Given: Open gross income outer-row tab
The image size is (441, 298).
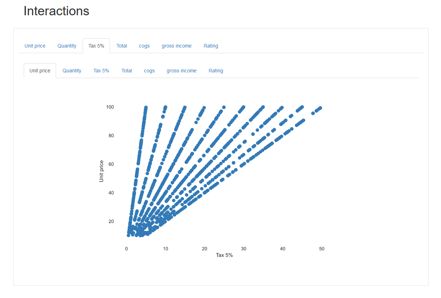Looking at the screenshot, I should tap(176, 46).
